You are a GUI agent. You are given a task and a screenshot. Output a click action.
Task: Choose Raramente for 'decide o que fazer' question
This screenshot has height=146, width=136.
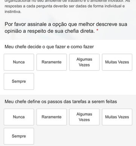(x=52, y=62)
